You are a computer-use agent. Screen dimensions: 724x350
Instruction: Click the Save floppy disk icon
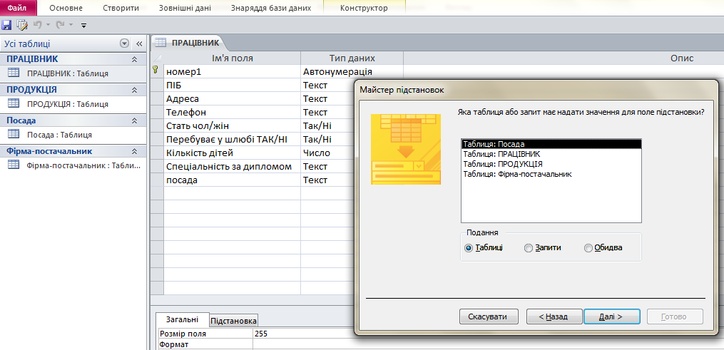click(6, 25)
